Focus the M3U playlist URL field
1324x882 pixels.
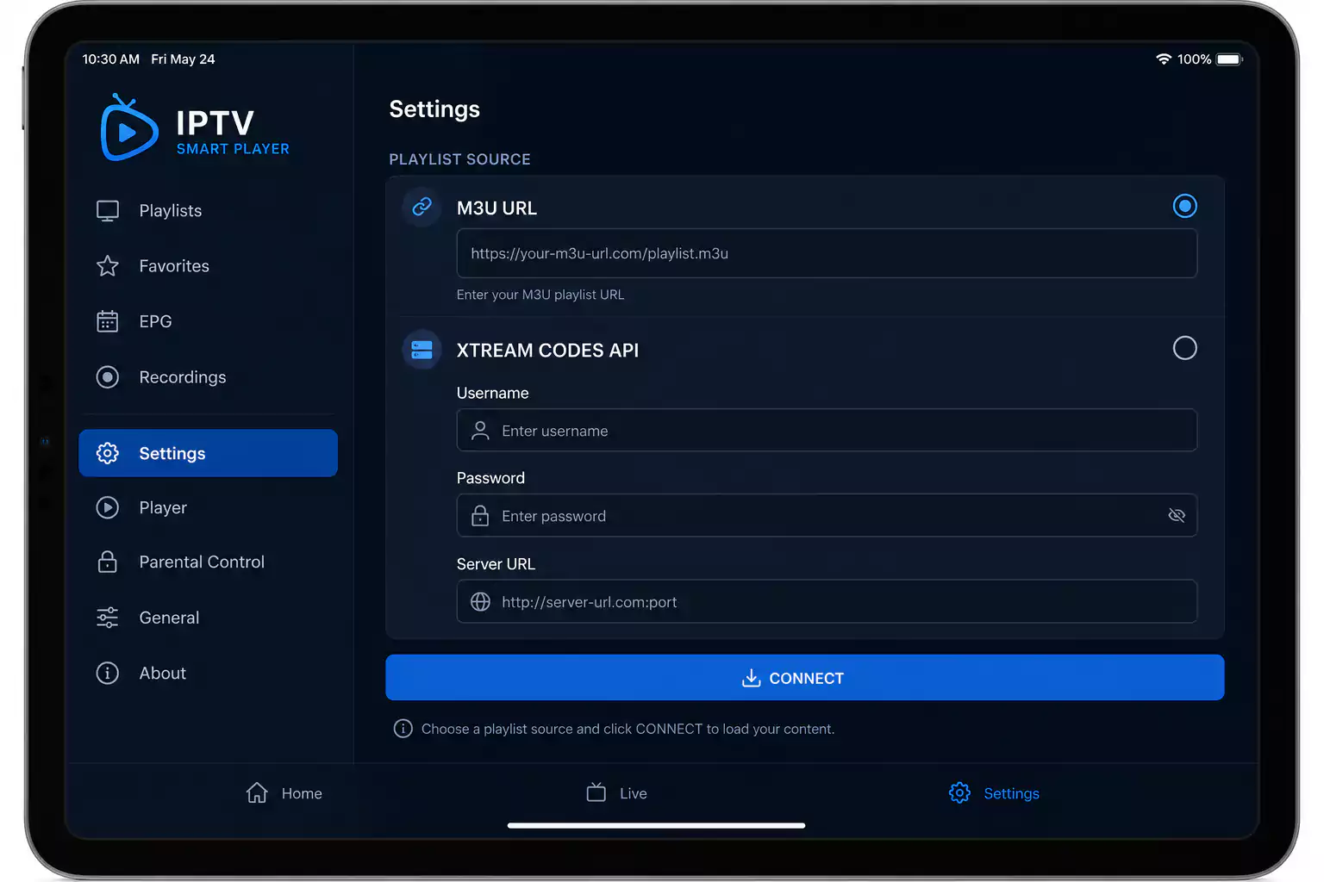pos(827,253)
